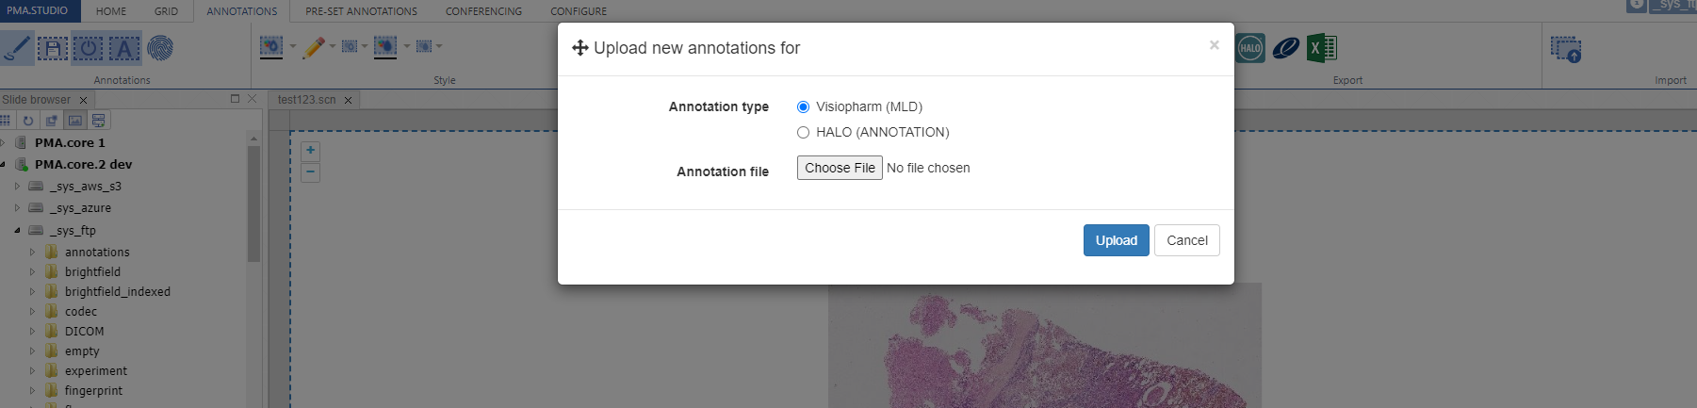Select HALO (ANNOTATION) radio option

[x=803, y=133]
